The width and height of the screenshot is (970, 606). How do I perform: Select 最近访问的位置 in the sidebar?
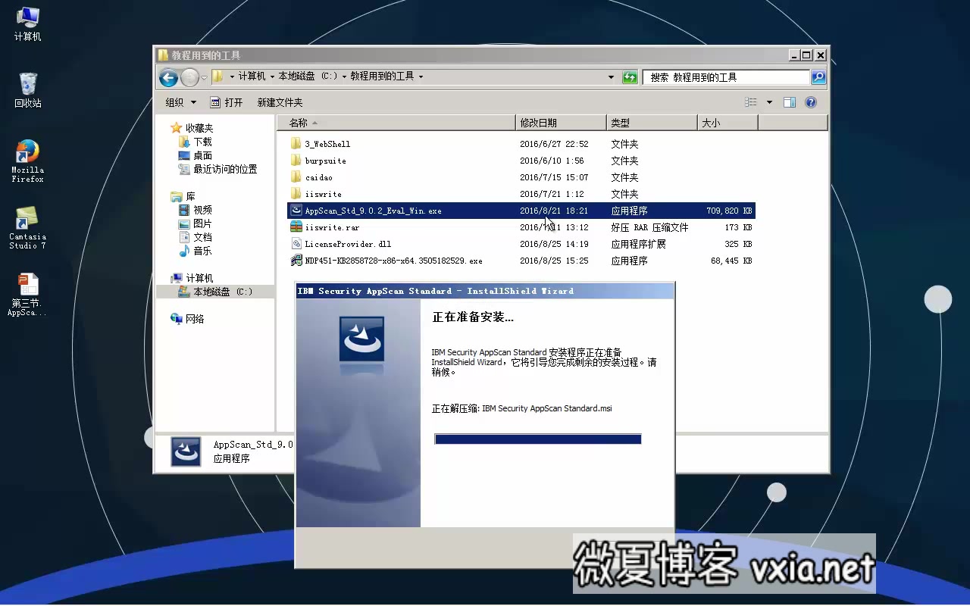(225, 169)
